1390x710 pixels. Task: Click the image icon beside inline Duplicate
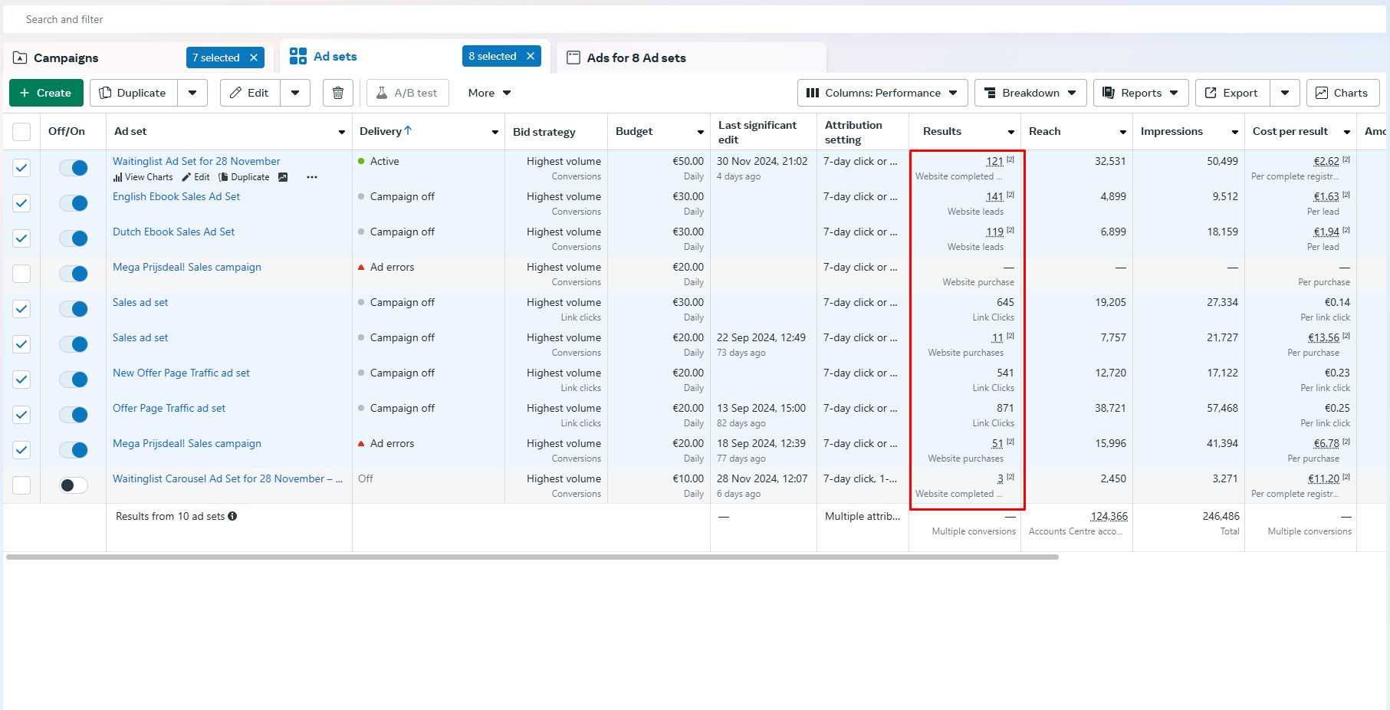283,177
